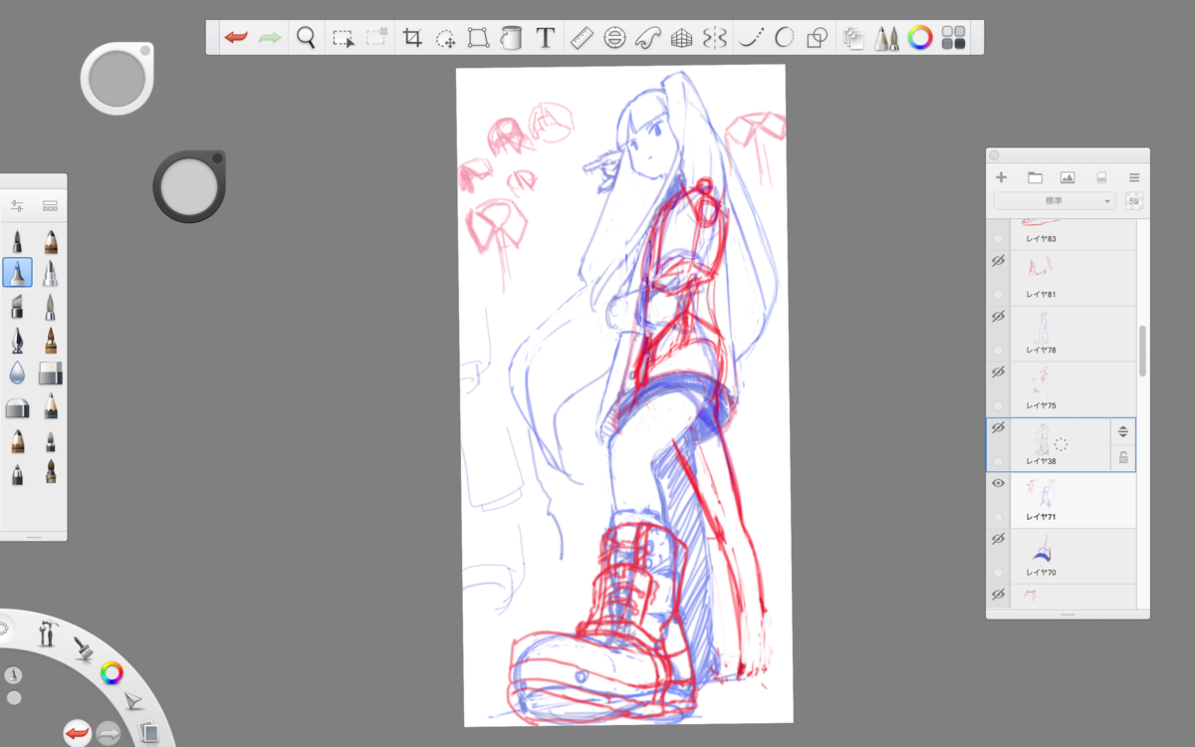Show layer レイヤ81

point(999,261)
